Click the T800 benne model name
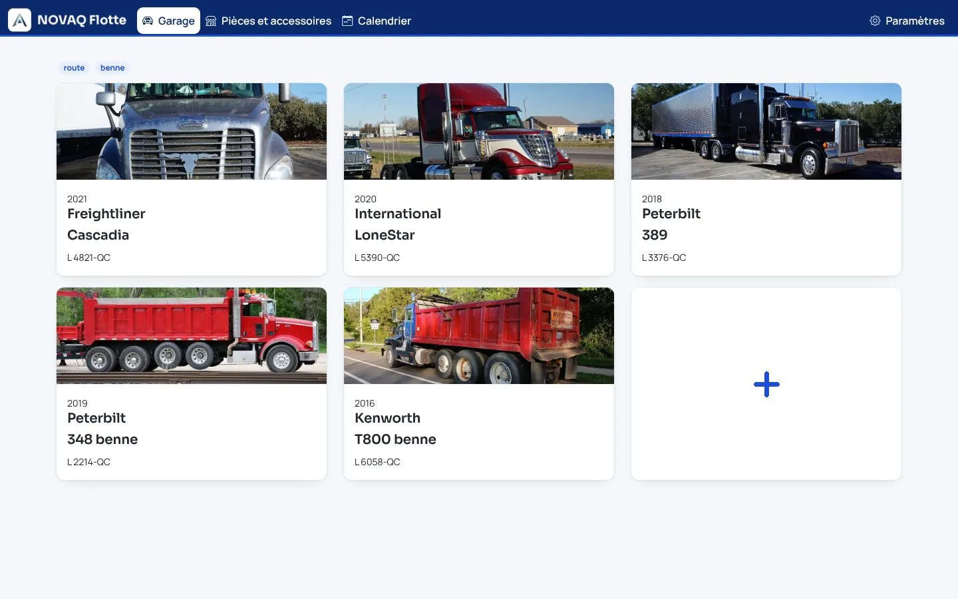958x599 pixels. (395, 439)
